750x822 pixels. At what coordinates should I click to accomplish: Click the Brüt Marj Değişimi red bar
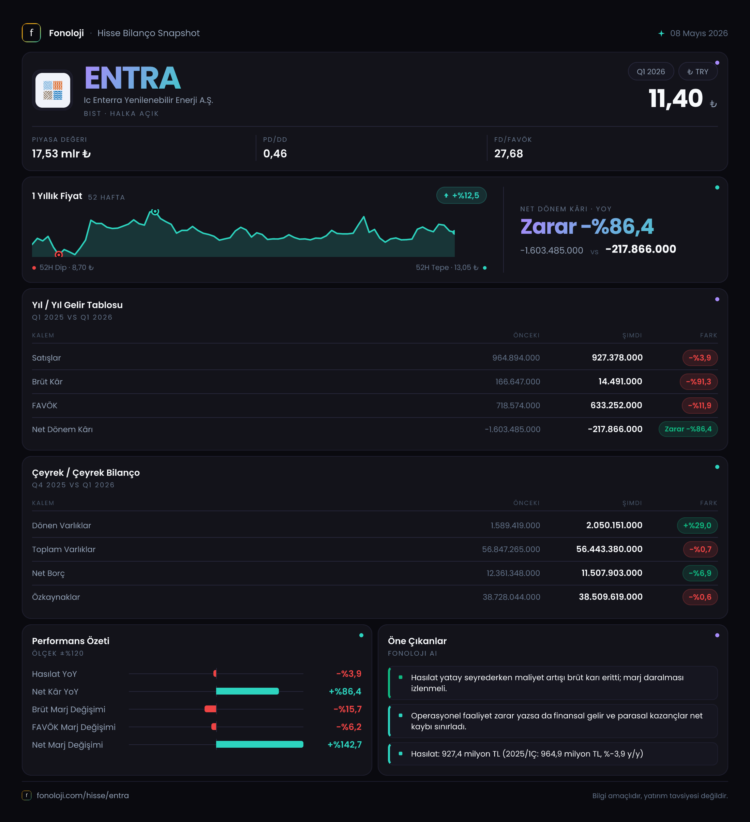pyautogui.click(x=210, y=709)
